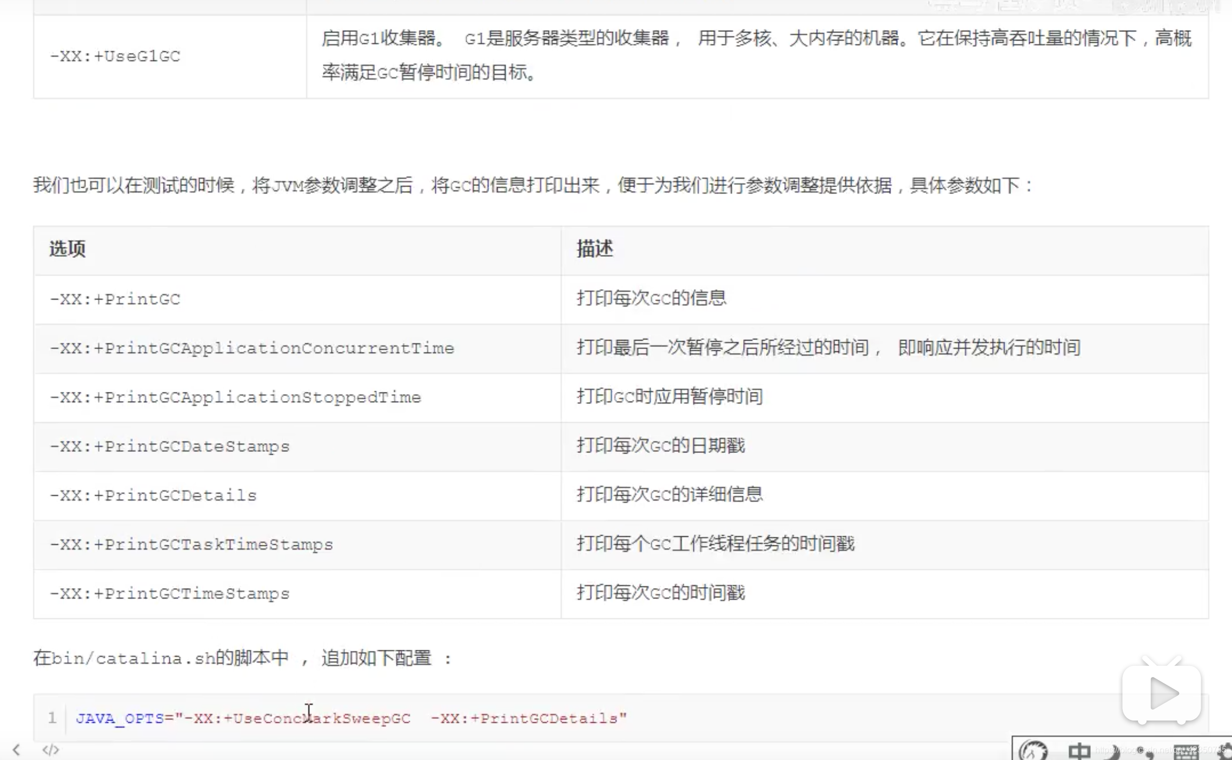Image resolution: width=1232 pixels, height=760 pixels.
Task: Select the -XX:+PrintGCApplicationStoppedTime cell
Action: 297,398
